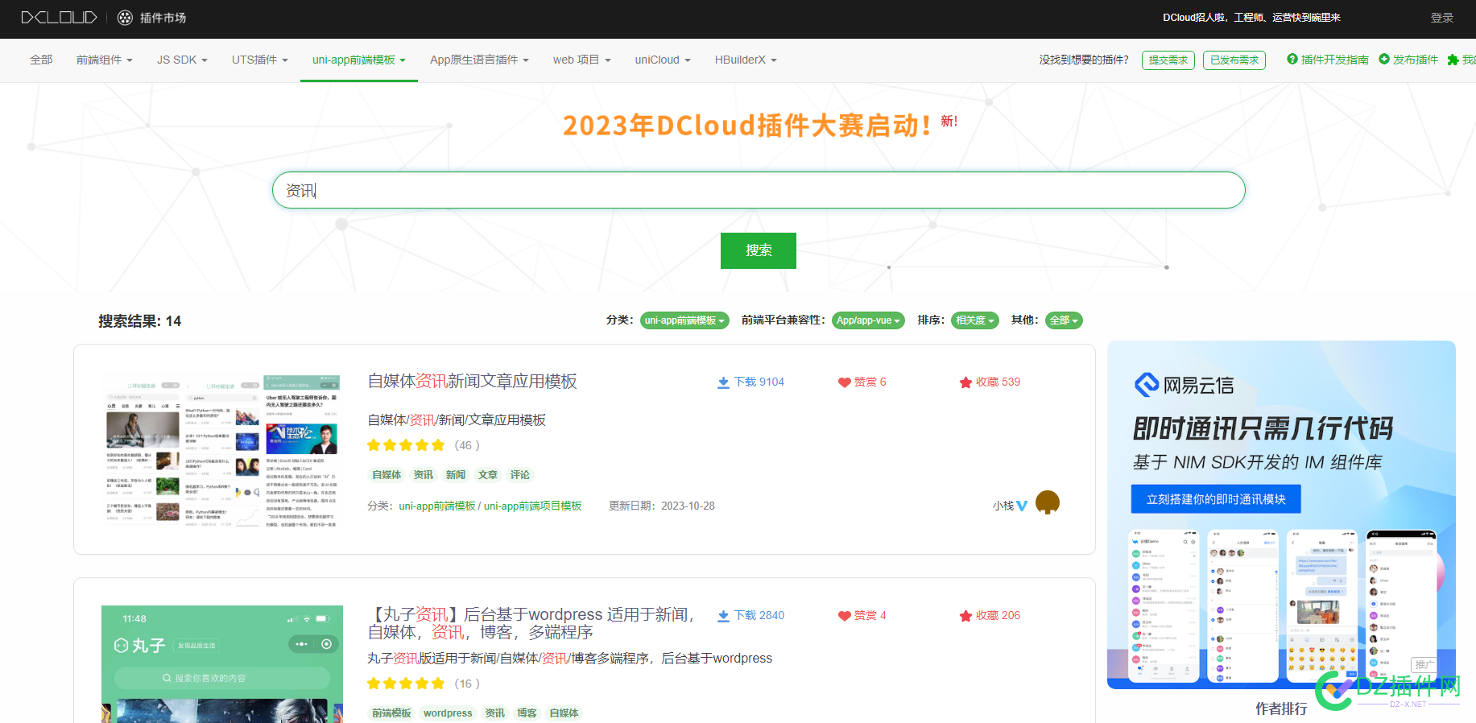The image size is (1476, 723).
Task: Open the 2023年DCloud插件大赛启动 banner
Action: pyautogui.click(x=746, y=125)
